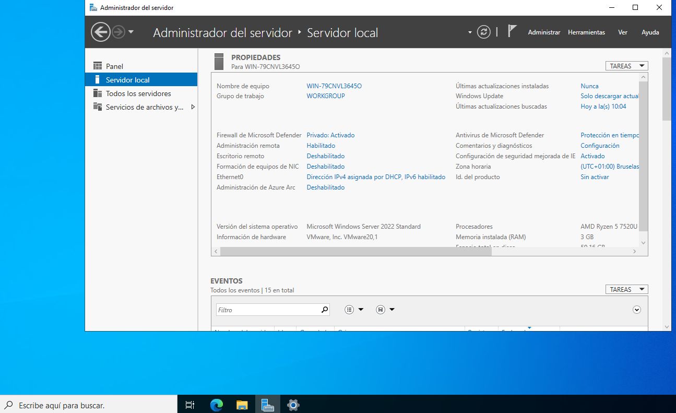Select Servidor local in the sidebar
Screen dimensions: 676x413
(x=141, y=80)
